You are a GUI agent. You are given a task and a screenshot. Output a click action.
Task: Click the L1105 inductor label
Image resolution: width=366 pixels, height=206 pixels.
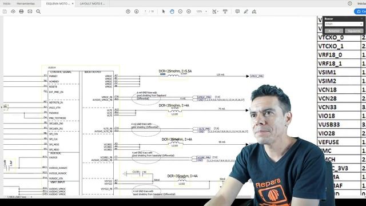[x=174, y=114]
